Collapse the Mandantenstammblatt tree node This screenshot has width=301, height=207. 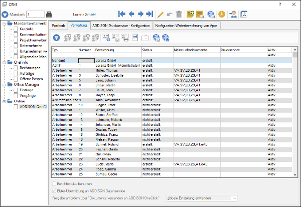[x=4, y=24]
